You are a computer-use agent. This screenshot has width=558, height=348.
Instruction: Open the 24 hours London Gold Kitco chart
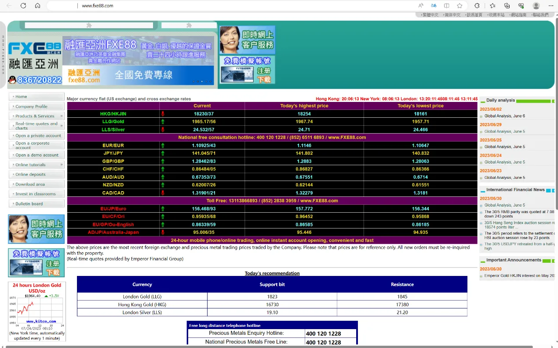(x=37, y=311)
